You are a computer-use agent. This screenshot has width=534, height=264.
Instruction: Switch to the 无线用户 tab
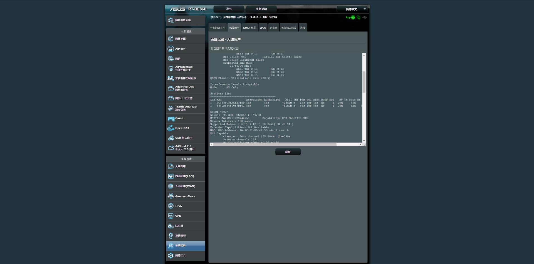234,28
